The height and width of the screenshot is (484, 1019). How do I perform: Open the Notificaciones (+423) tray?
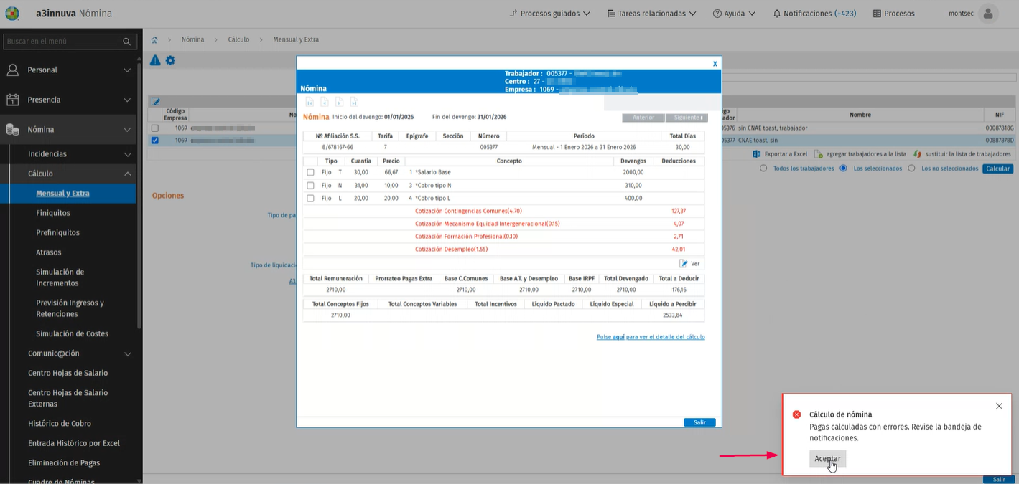click(814, 14)
